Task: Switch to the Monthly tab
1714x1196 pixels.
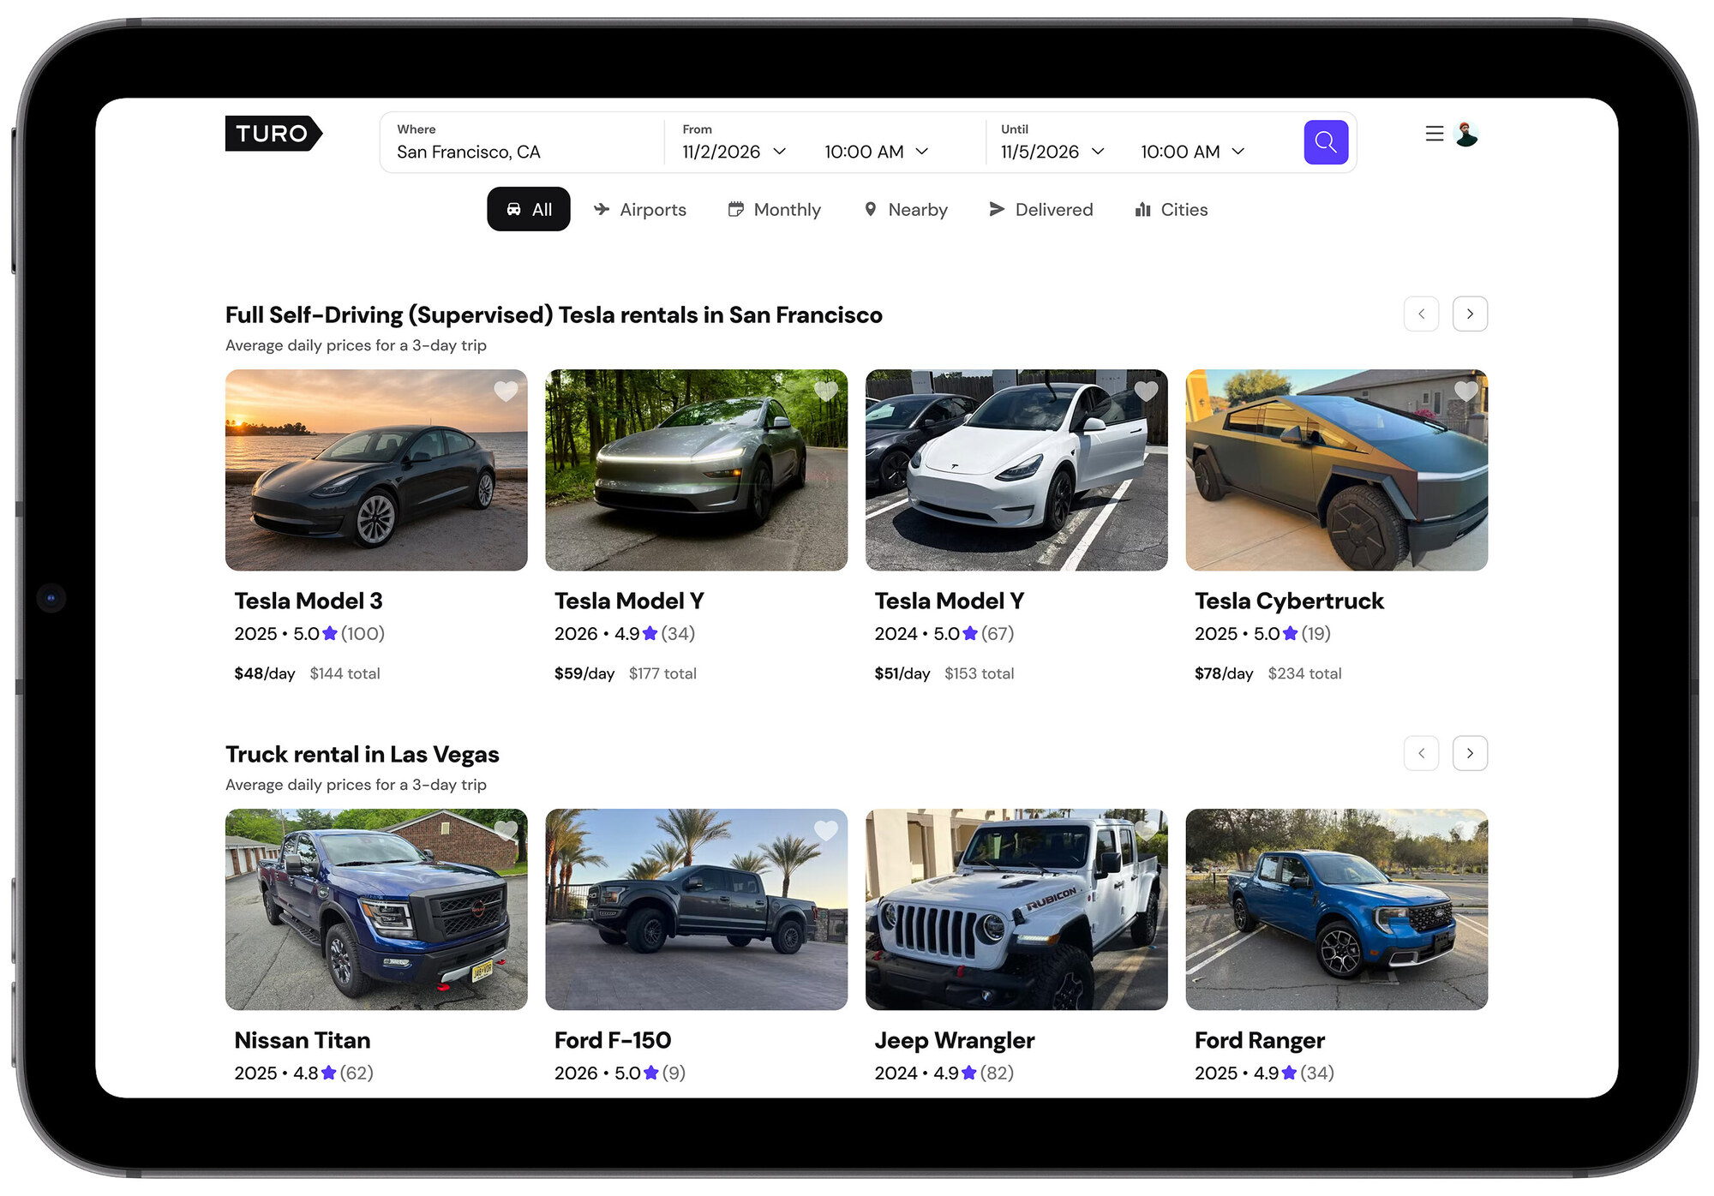Action: click(775, 209)
